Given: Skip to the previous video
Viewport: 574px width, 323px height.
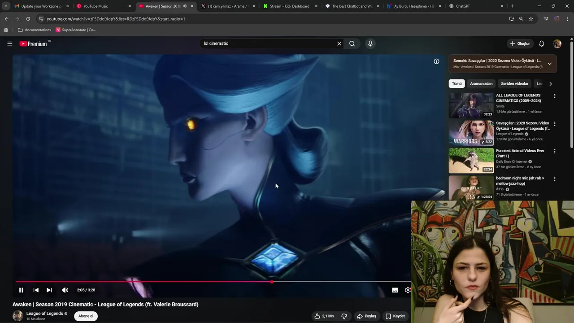Looking at the screenshot, I should [36, 290].
